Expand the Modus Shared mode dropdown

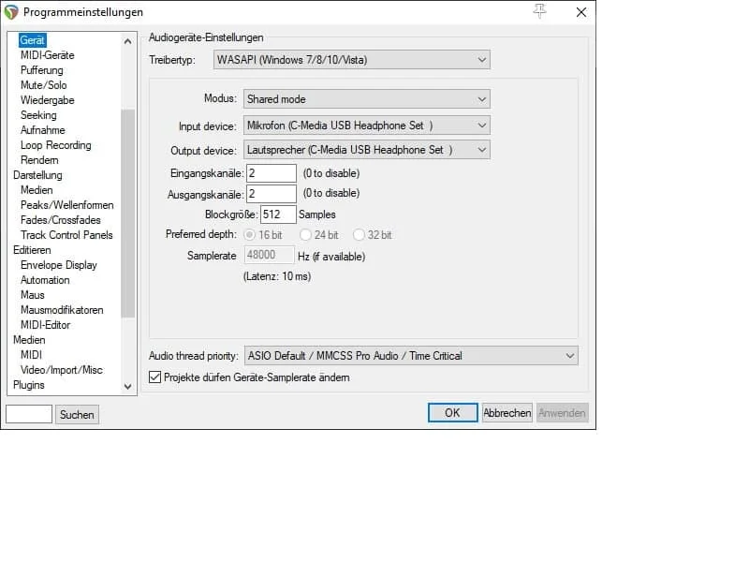pos(367,99)
